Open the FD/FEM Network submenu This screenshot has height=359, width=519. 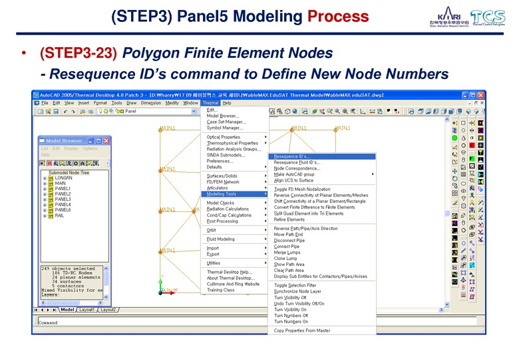[234, 181]
